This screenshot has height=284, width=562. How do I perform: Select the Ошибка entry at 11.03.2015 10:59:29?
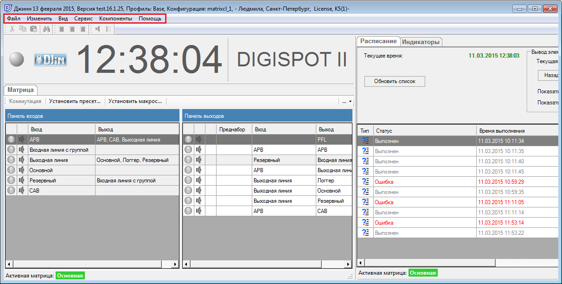pyautogui.click(x=458, y=182)
